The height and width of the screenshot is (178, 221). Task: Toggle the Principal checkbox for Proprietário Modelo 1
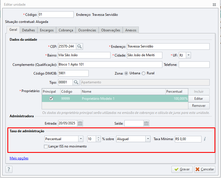point(51,98)
